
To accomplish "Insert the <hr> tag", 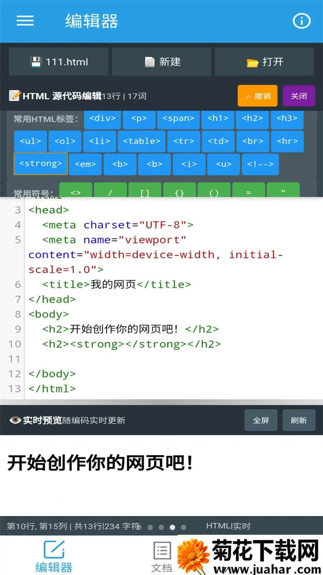I will (287, 142).
